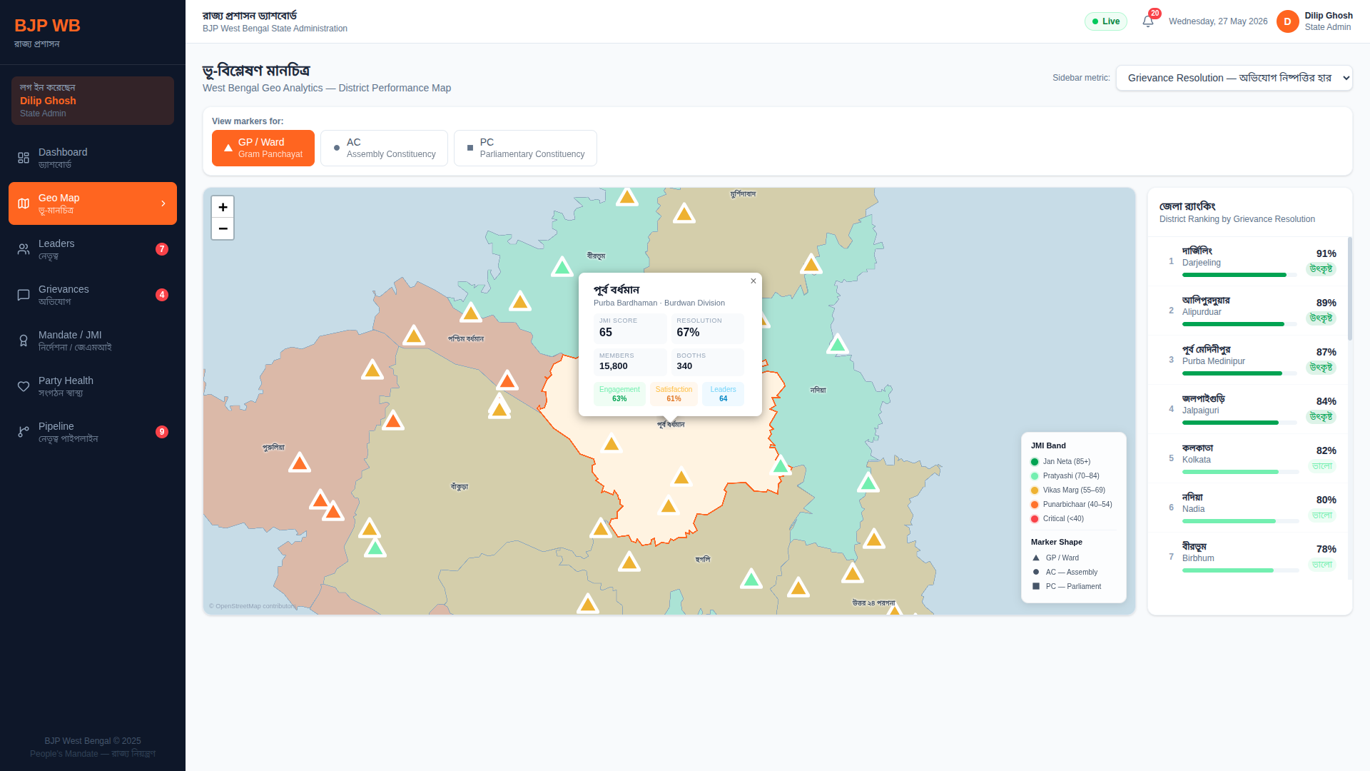Click the Party Health heart icon
The height and width of the screenshot is (771, 1370).
[x=24, y=386]
